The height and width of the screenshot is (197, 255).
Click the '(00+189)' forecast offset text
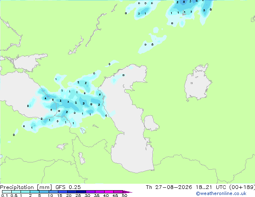(242, 187)
